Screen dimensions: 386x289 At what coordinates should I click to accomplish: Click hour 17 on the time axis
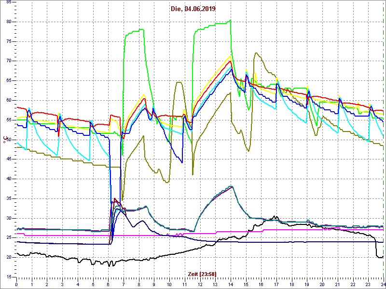click(x=276, y=284)
